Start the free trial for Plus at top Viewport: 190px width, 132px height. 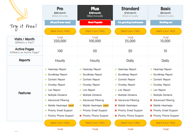[95, 31]
